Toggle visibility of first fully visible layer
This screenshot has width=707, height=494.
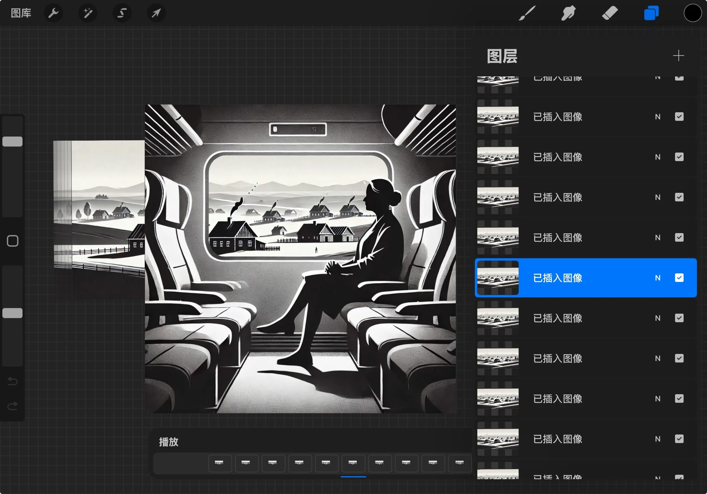tap(679, 117)
